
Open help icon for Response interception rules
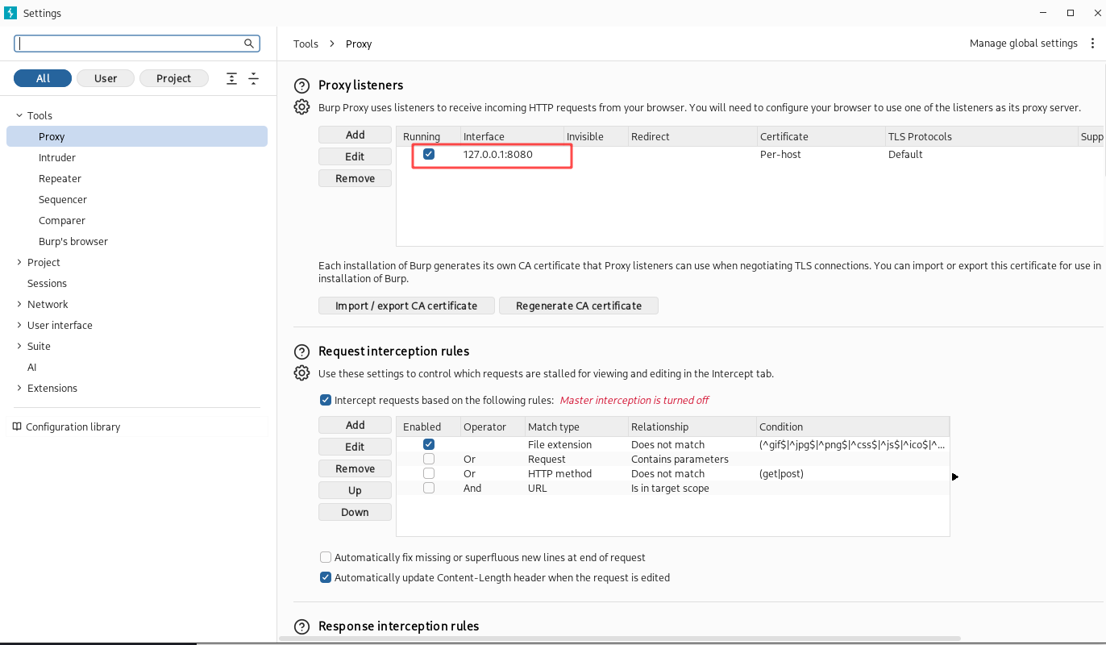click(x=301, y=626)
